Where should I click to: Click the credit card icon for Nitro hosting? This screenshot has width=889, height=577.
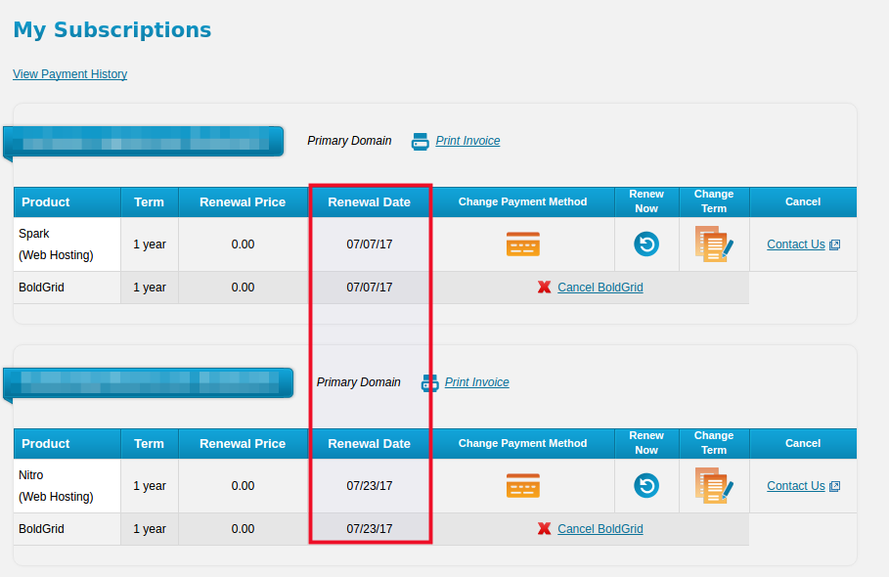522,485
